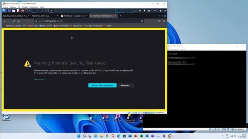Image resolution: width=248 pixels, height=139 pixels.
Task: Open Microsoft Teams from the taskbar
Action: [x=153, y=136]
